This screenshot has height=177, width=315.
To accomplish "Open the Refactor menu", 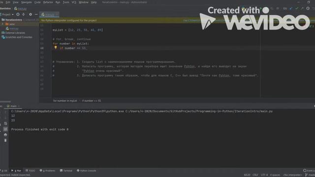I will (x=48, y=2).
